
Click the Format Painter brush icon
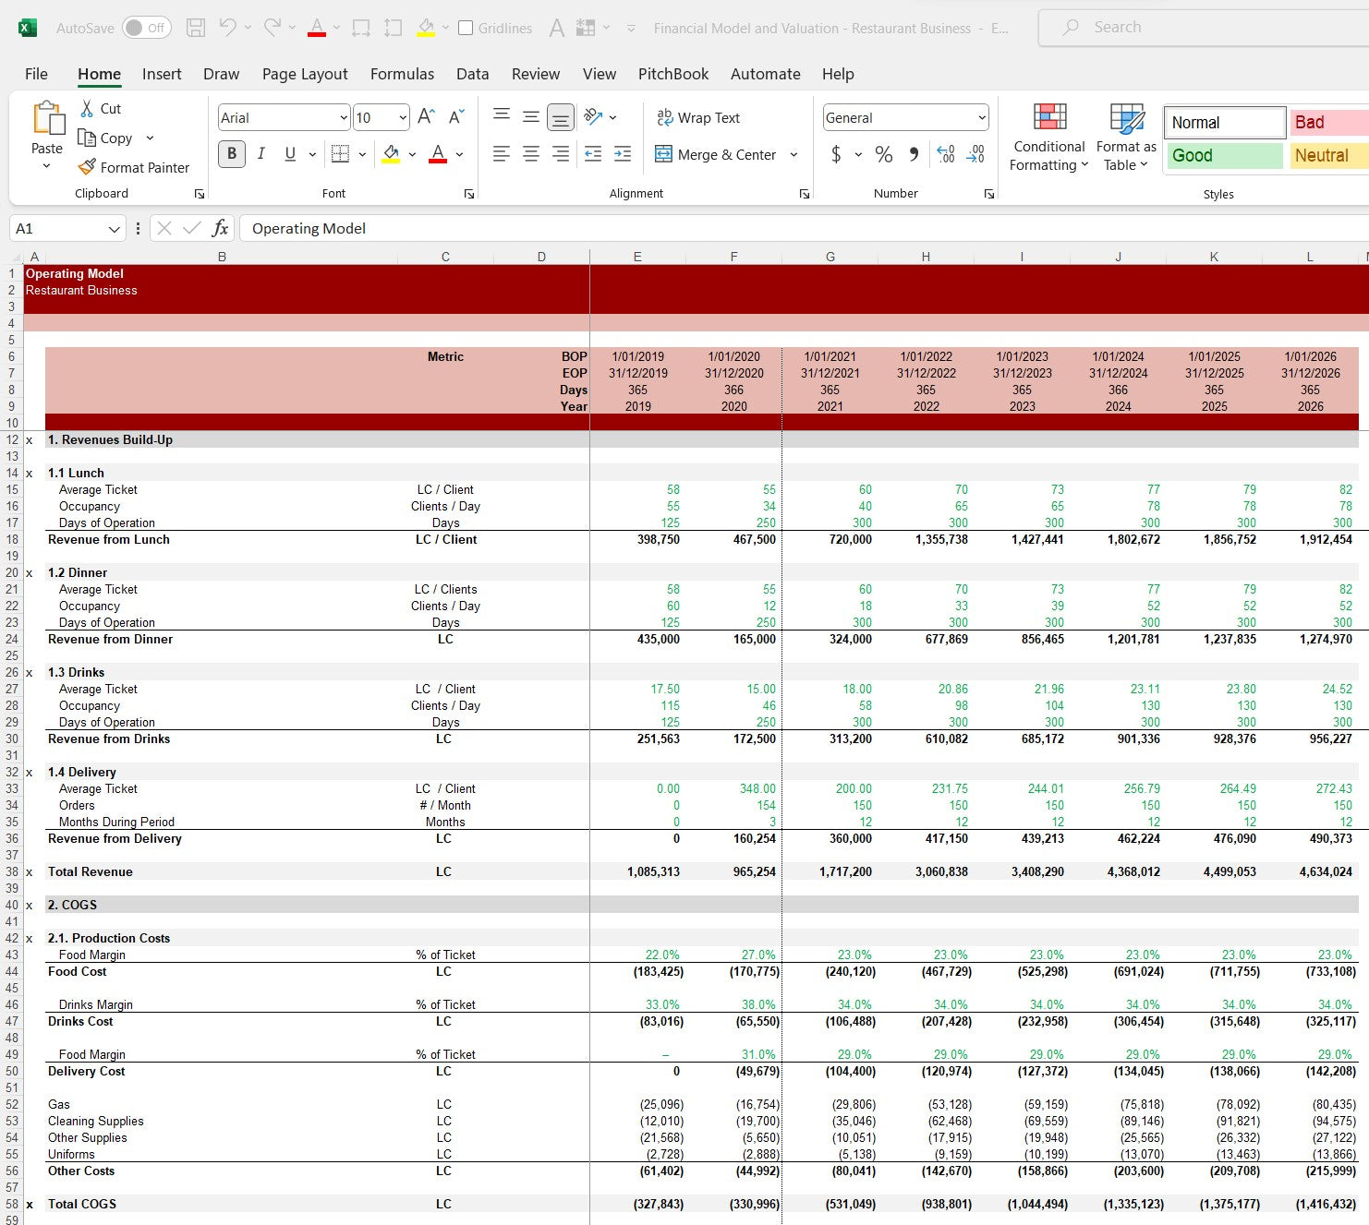(87, 167)
